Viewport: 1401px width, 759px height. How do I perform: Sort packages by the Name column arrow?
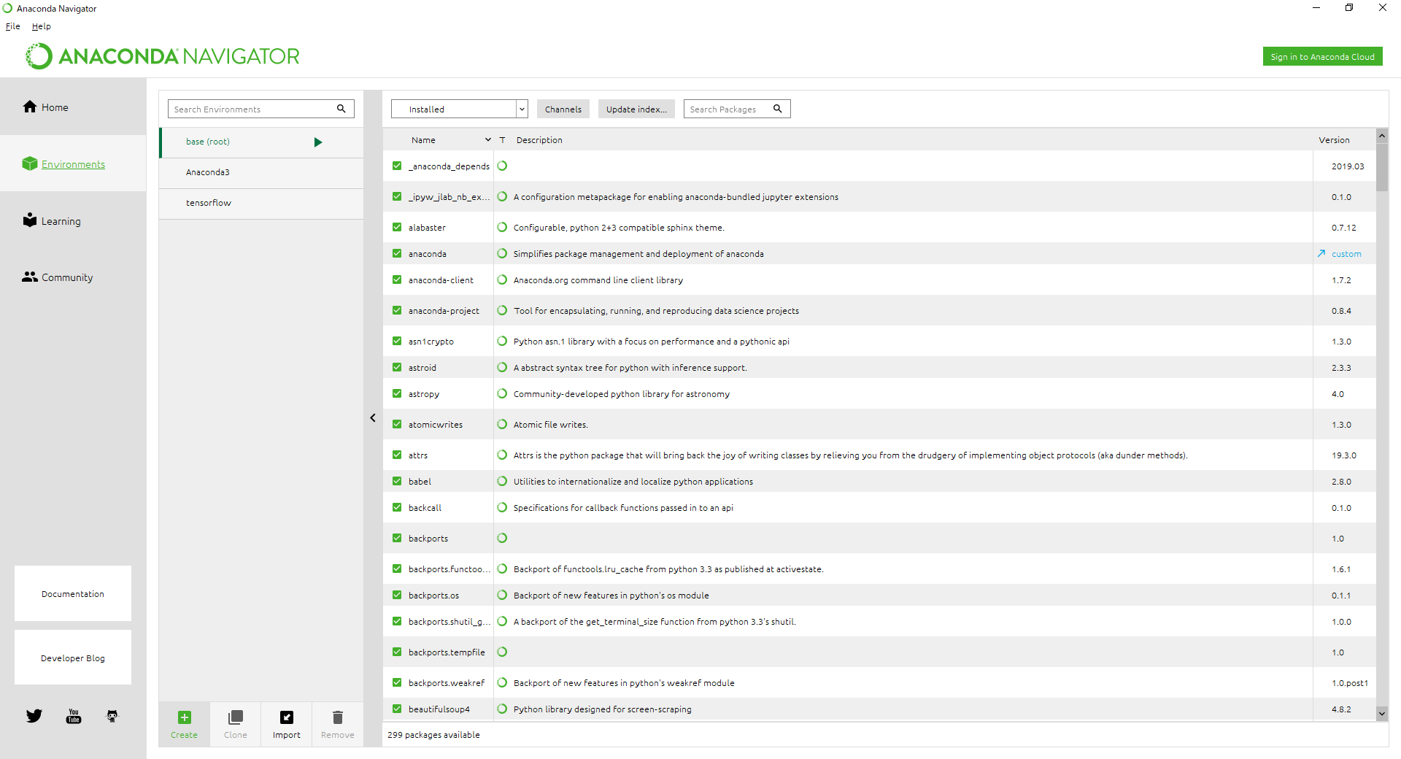click(x=488, y=139)
